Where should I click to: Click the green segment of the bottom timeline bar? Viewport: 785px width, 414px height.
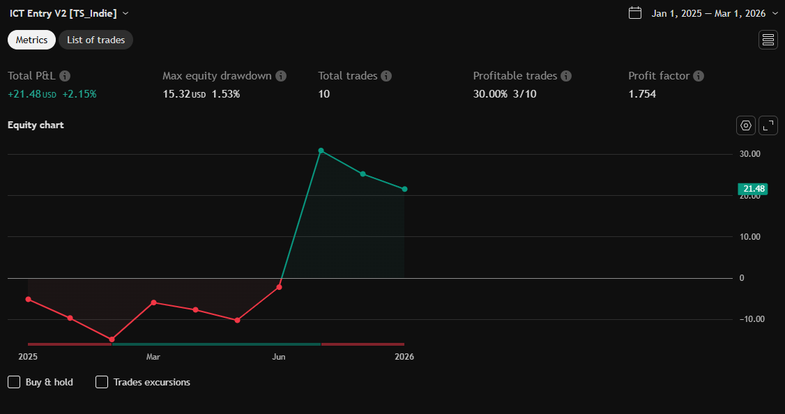click(x=216, y=344)
